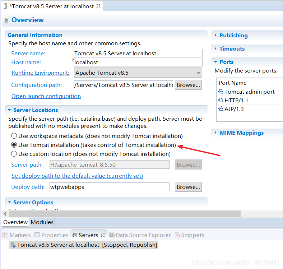This screenshot has width=283, height=269.
Task: Click the Data Source Explorer icon
Action: [112, 235]
